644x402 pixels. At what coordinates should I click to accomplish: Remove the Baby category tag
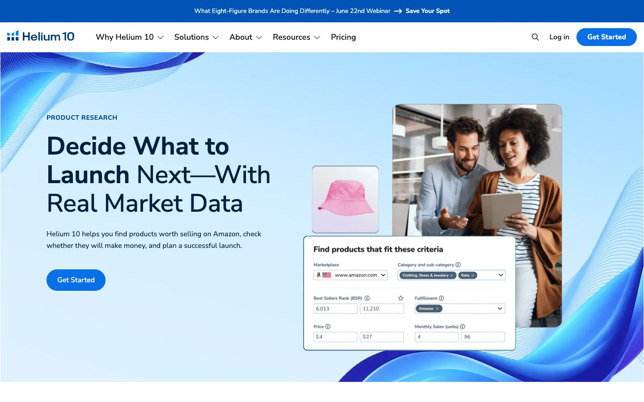coord(473,275)
